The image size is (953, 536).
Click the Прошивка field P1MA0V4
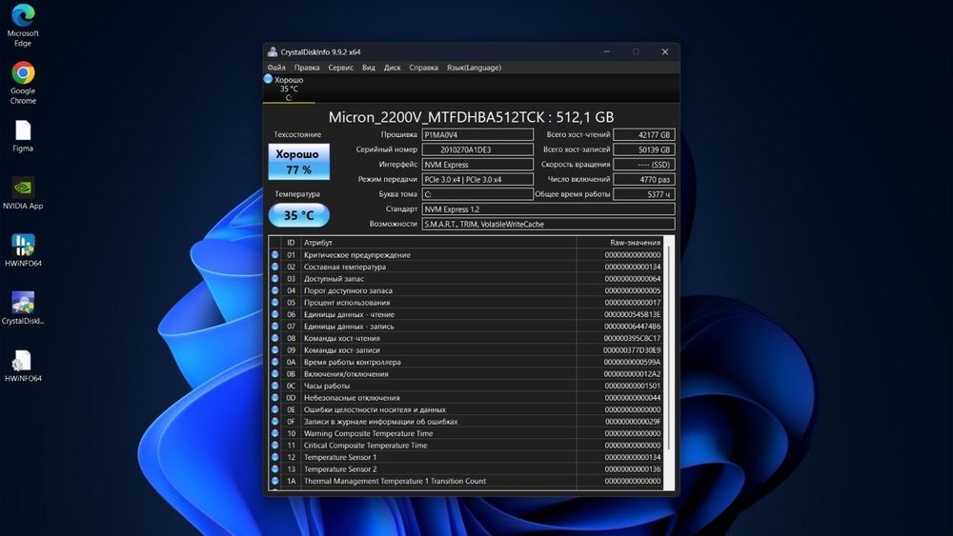tap(477, 135)
